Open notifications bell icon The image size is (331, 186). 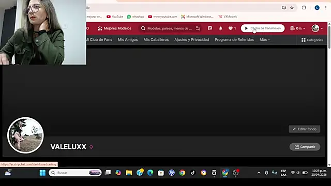point(221,28)
